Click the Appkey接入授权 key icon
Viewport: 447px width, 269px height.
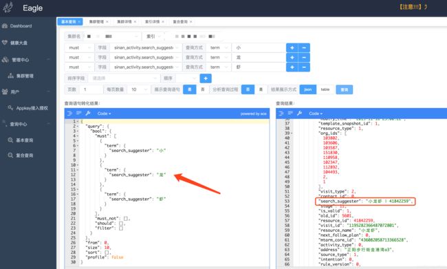click(10, 107)
